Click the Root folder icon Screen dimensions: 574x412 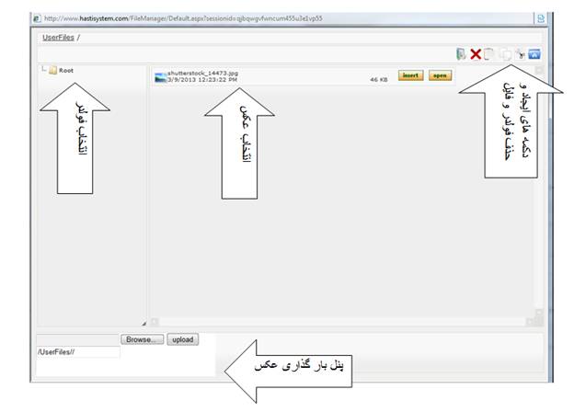point(53,70)
